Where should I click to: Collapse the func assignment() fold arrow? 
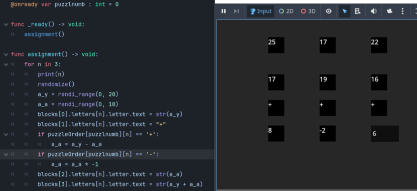(6, 54)
